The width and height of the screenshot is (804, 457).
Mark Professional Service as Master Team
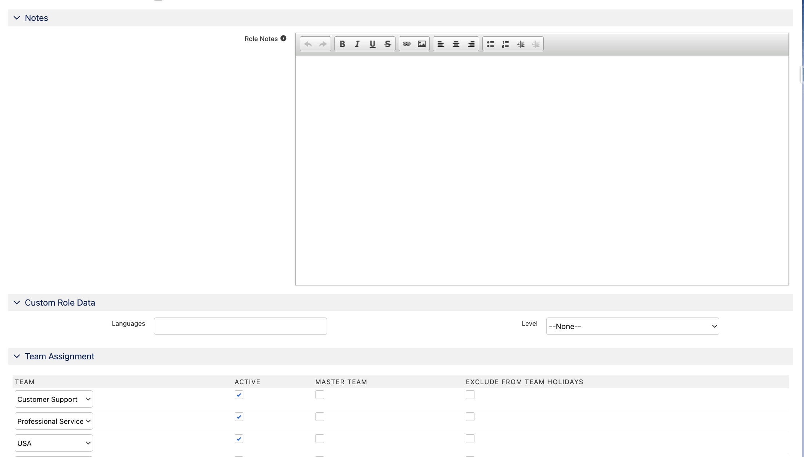[320, 417]
